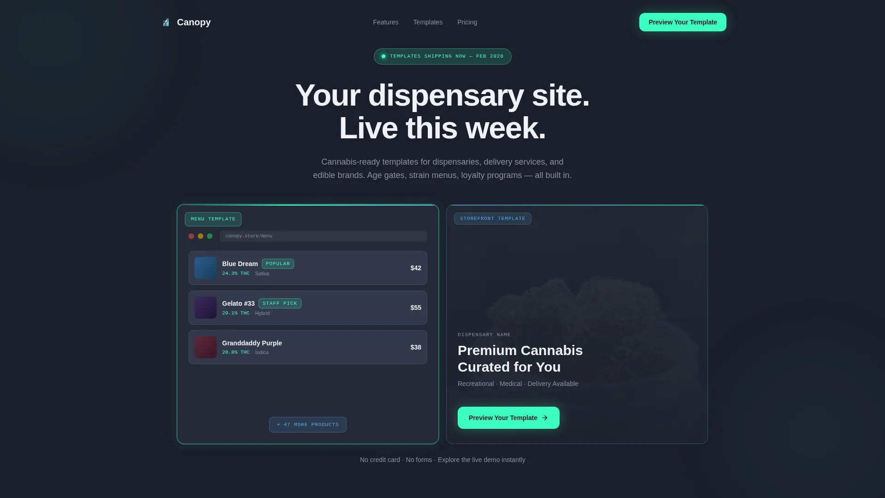Click the yellow window dot
Image resolution: width=885 pixels, height=498 pixels.
tap(201, 236)
